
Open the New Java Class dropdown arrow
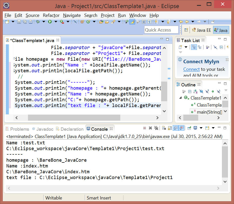94,22
